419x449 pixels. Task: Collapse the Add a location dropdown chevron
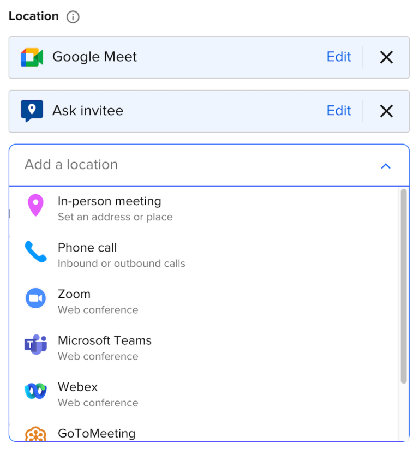386,166
